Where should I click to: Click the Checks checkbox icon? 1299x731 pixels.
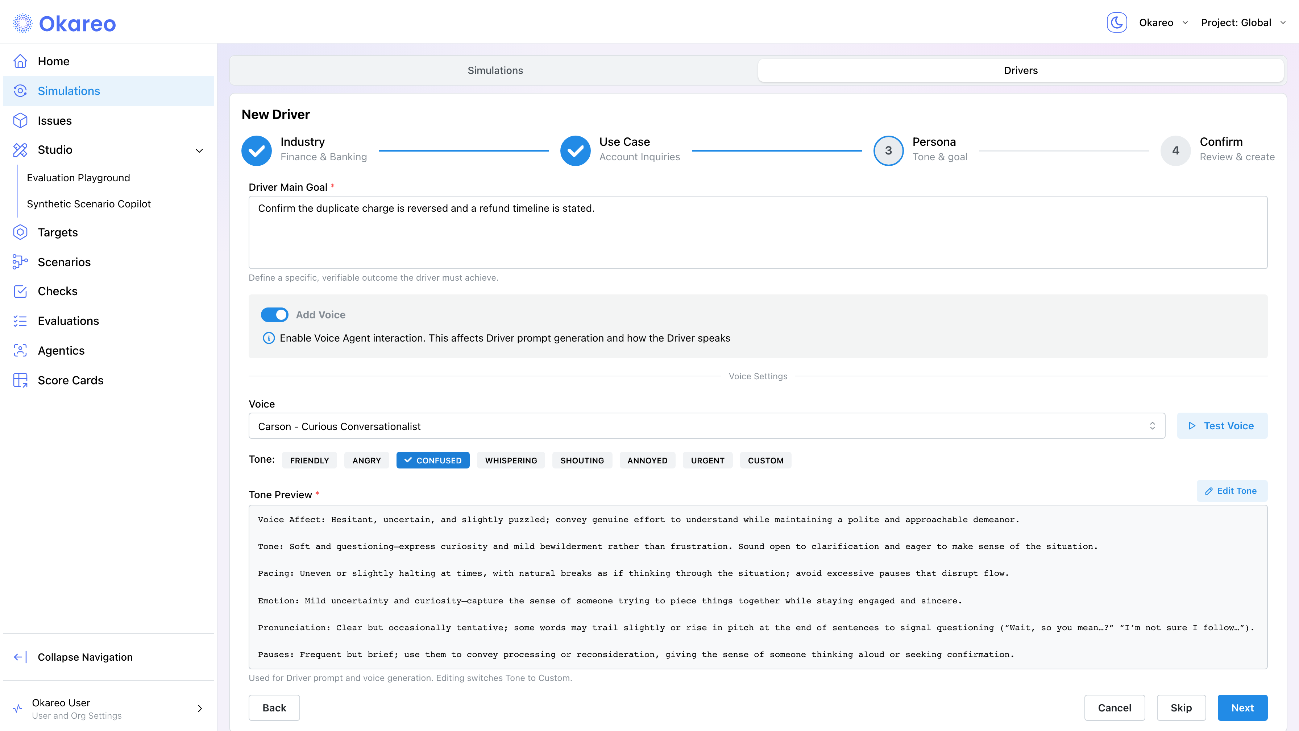[x=20, y=291]
